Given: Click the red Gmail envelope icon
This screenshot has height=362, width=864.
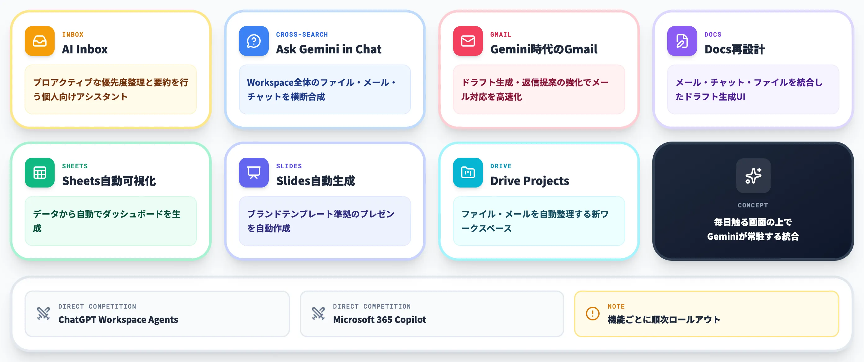Looking at the screenshot, I should click(468, 41).
